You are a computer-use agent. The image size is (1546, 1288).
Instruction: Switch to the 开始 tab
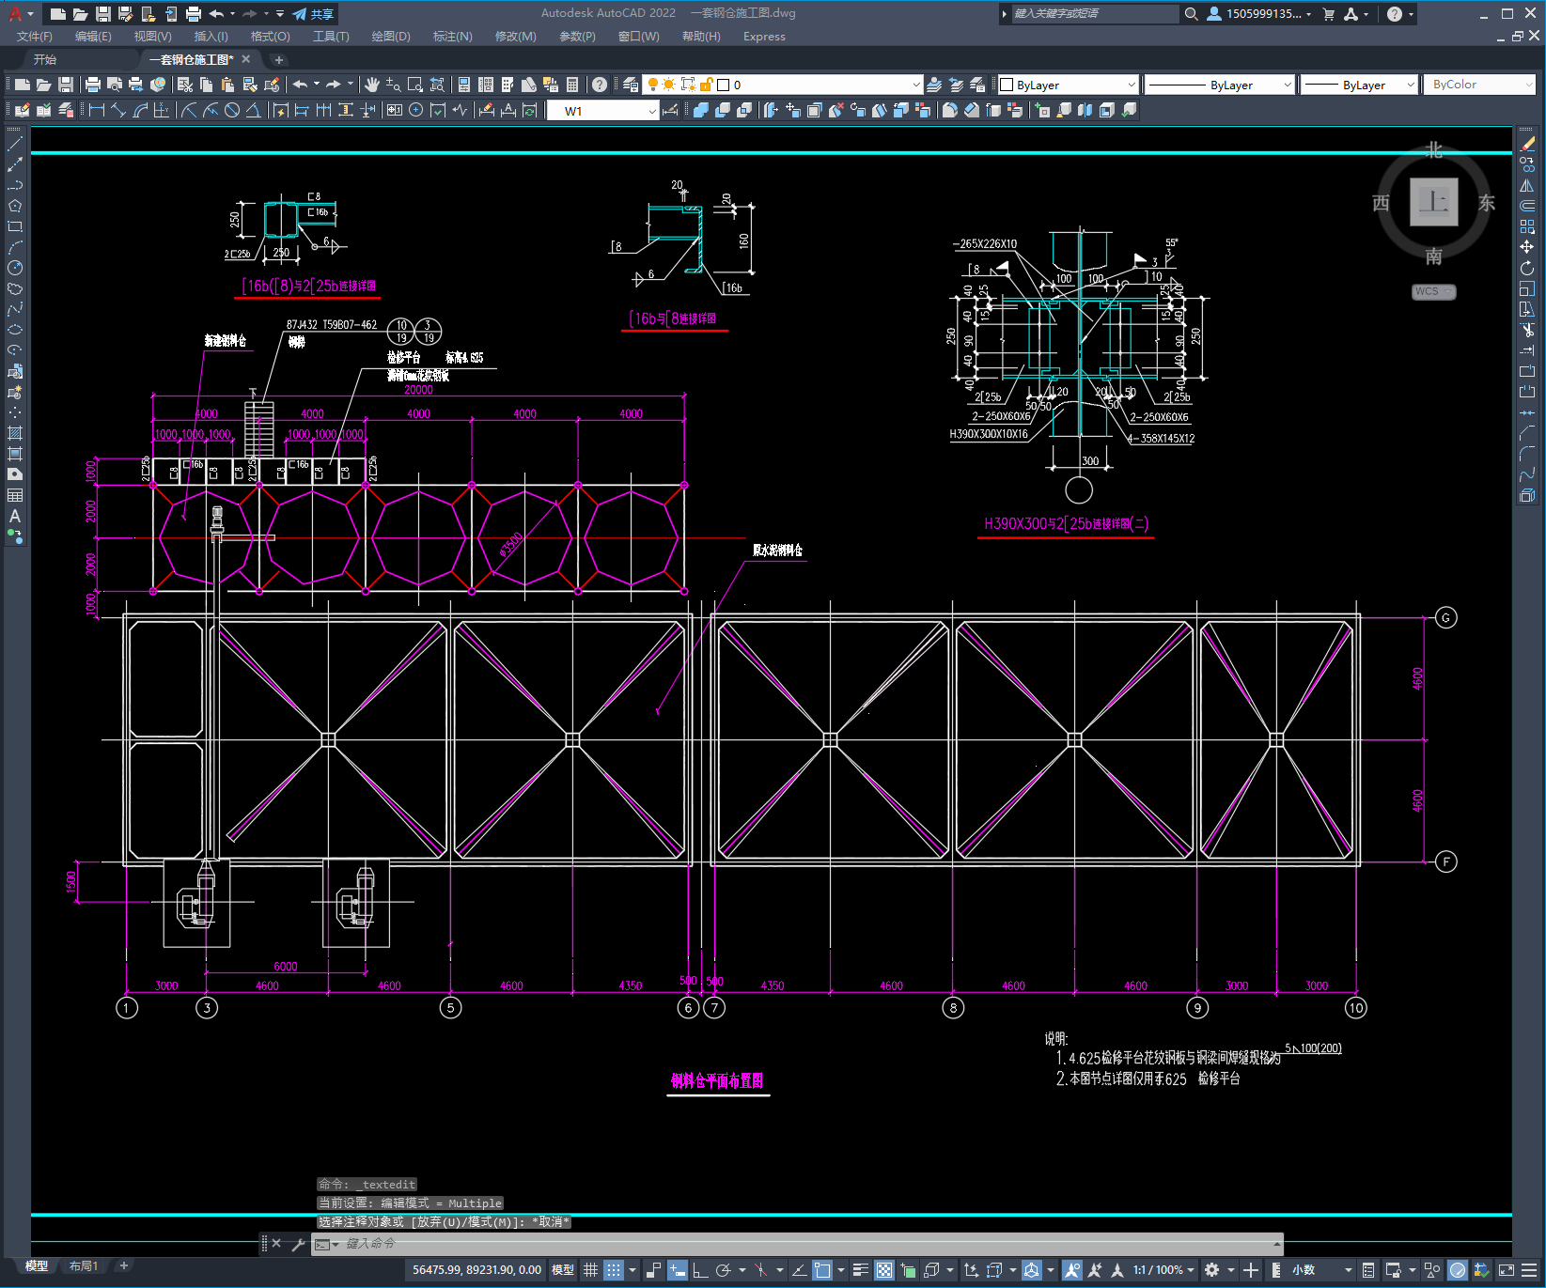[x=45, y=59]
